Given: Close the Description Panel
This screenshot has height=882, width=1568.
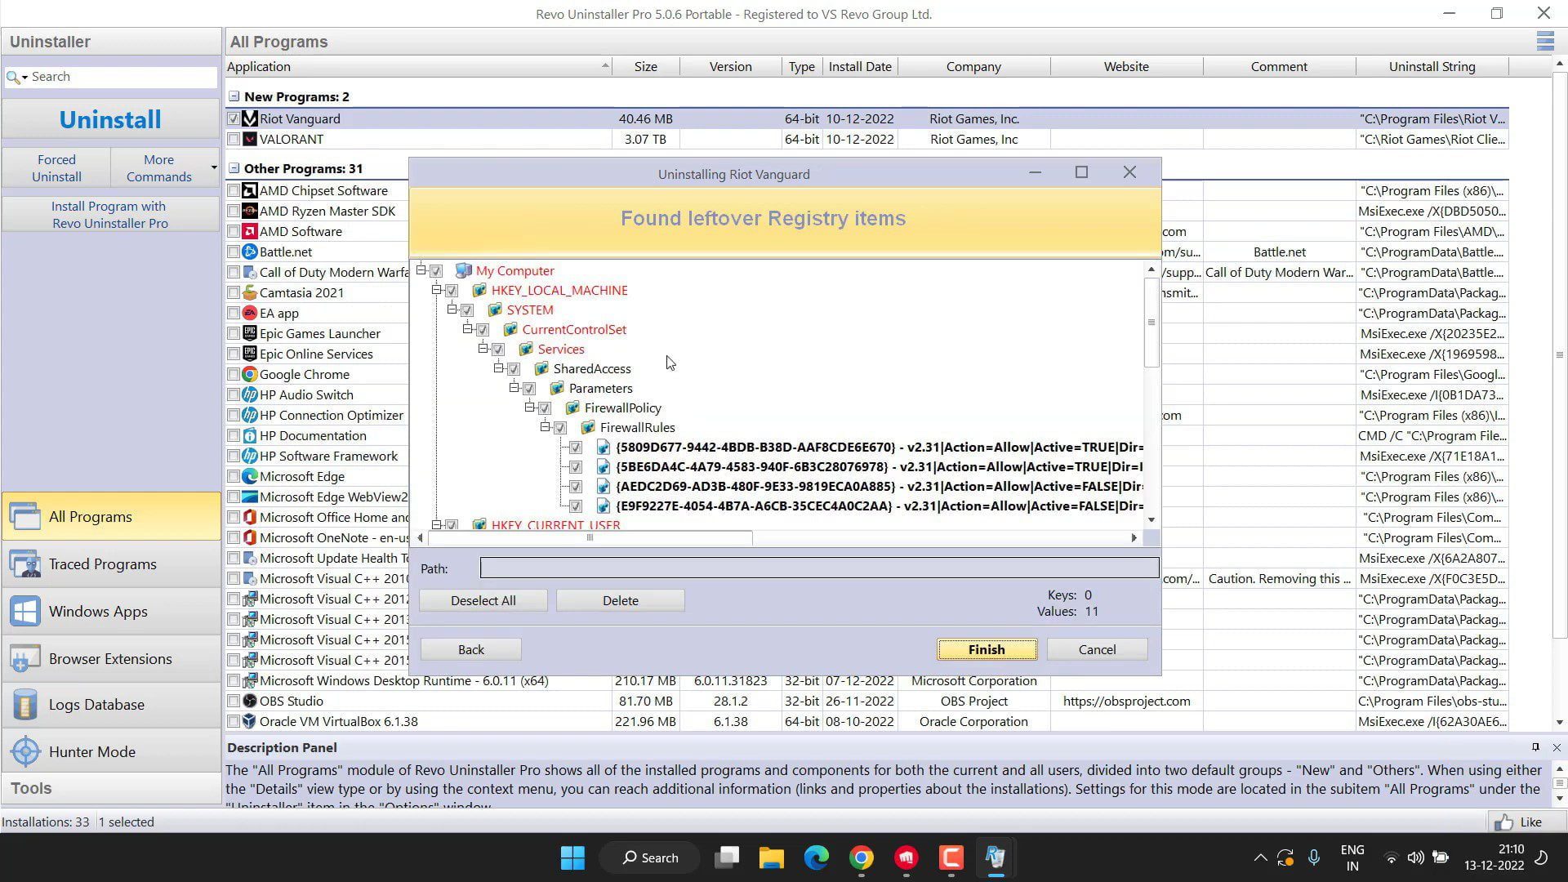Looking at the screenshot, I should click(x=1557, y=747).
